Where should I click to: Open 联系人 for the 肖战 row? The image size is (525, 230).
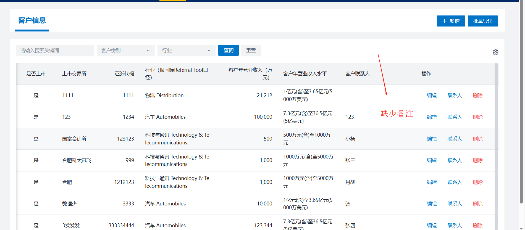(455, 182)
